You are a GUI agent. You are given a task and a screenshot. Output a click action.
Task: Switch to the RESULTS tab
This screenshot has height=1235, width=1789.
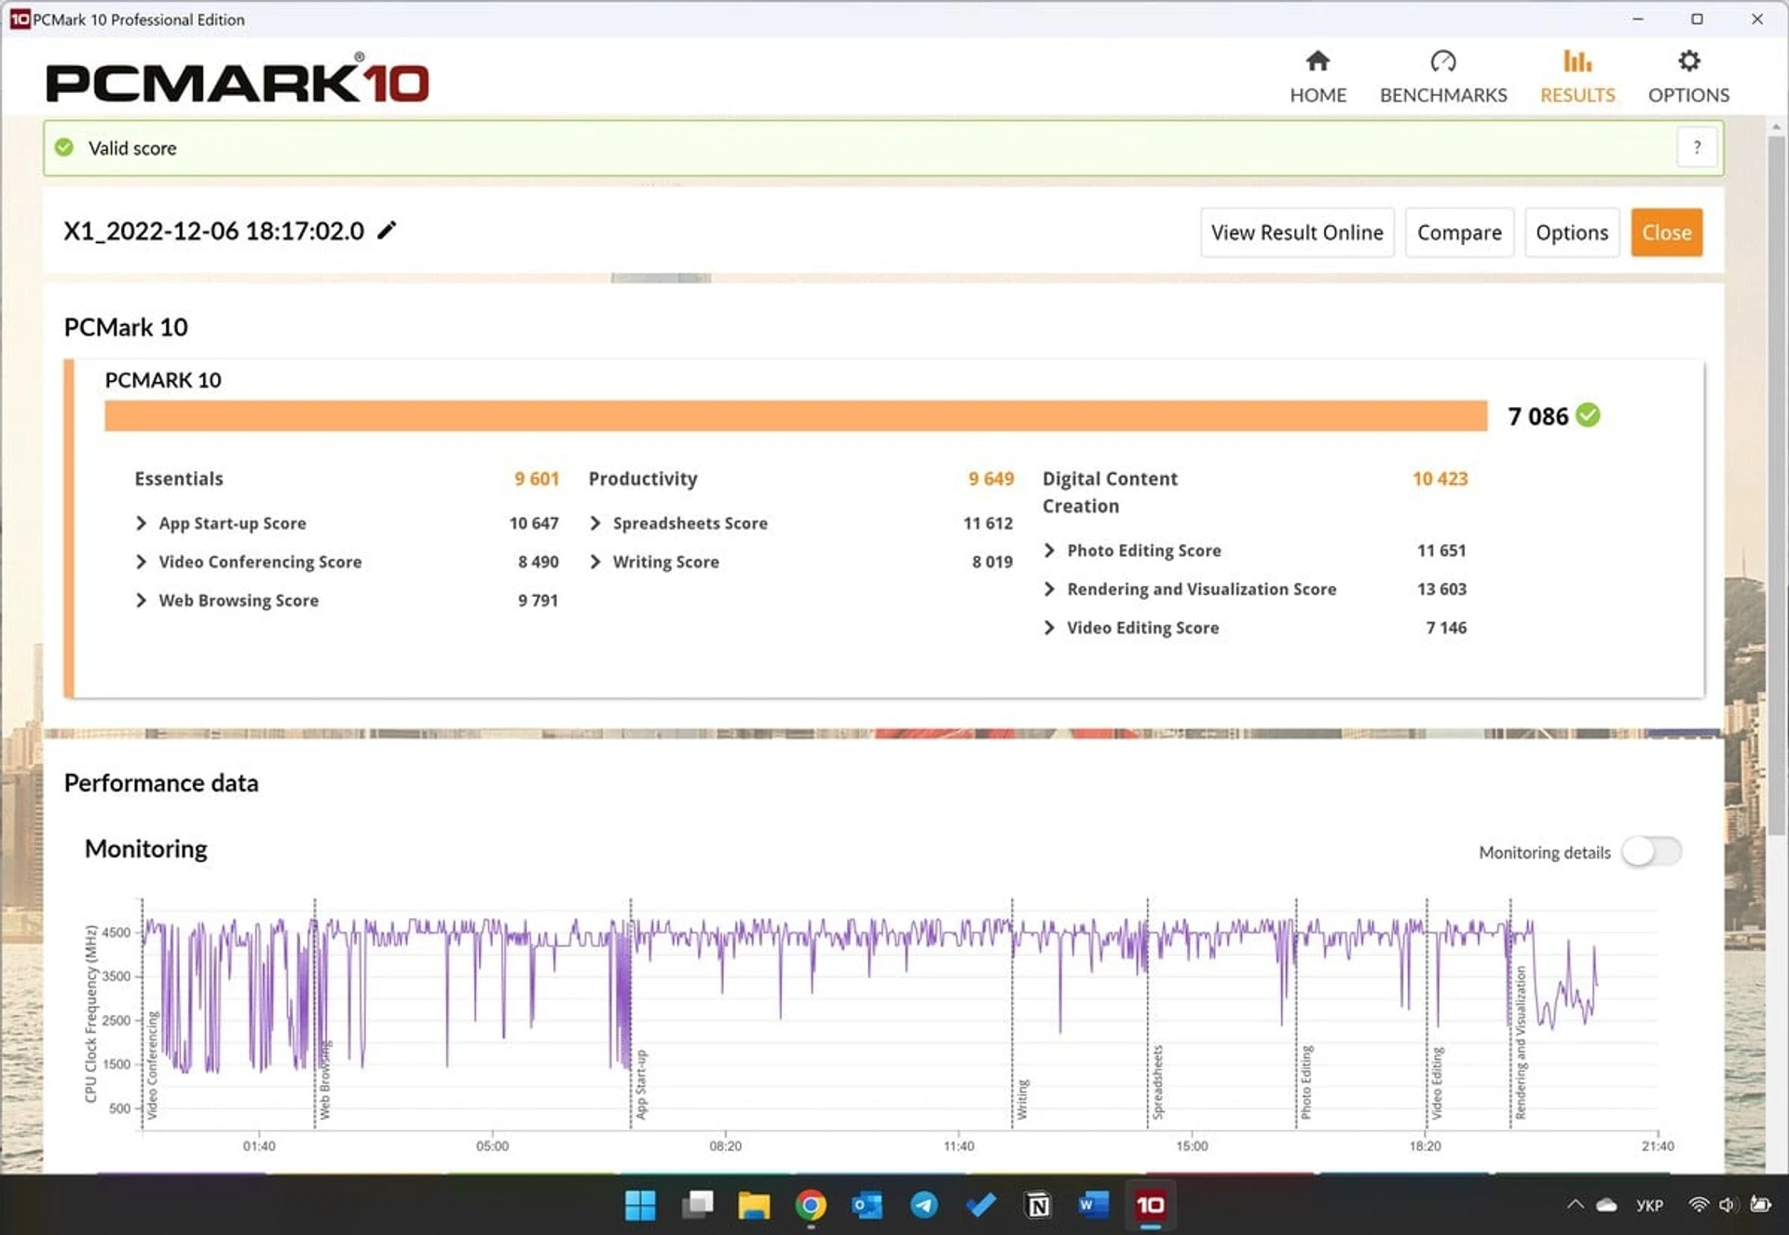[1577, 77]
